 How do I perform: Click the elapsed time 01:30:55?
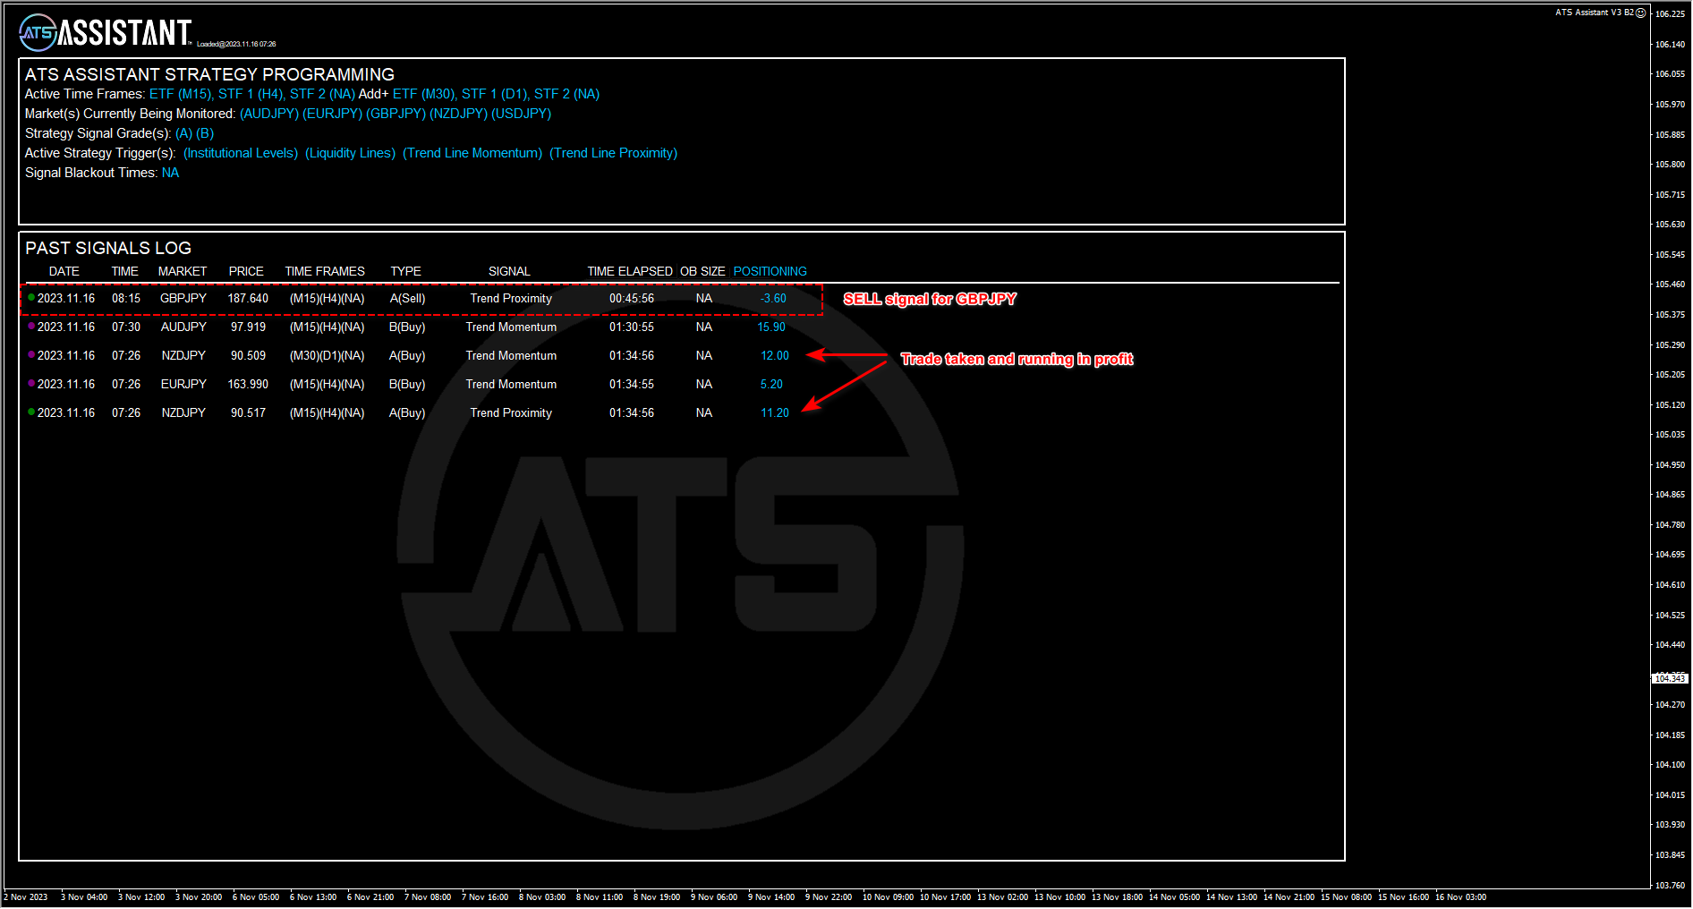632,327
